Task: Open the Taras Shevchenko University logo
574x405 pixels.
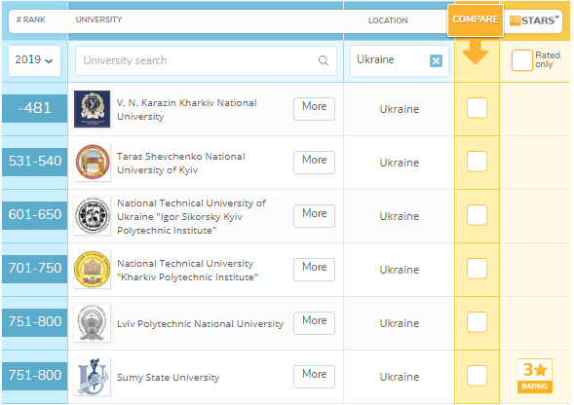Action: [x=93, y=163]
